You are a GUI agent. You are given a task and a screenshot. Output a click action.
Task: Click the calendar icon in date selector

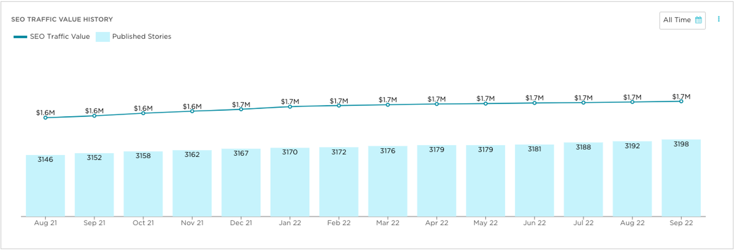[698, 20]
